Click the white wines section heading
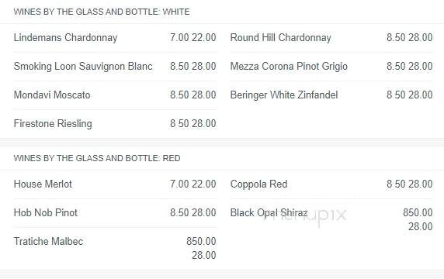444x279 pixels. 102,12
